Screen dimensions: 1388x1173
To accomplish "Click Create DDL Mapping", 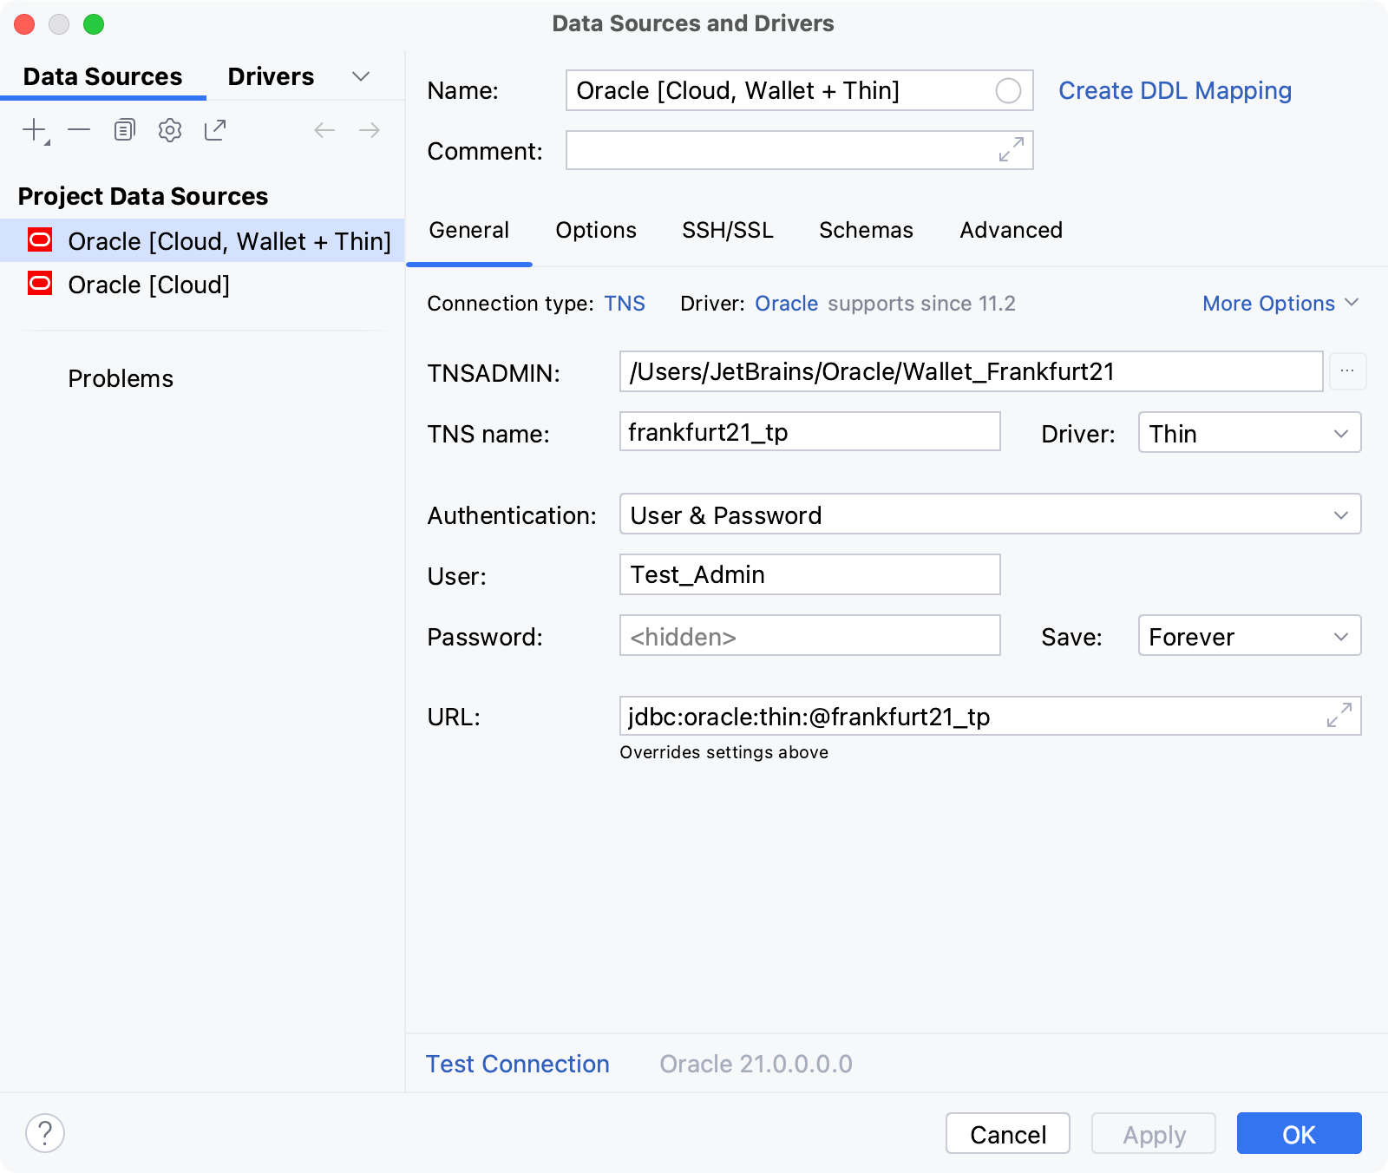I will (1175, 90).
